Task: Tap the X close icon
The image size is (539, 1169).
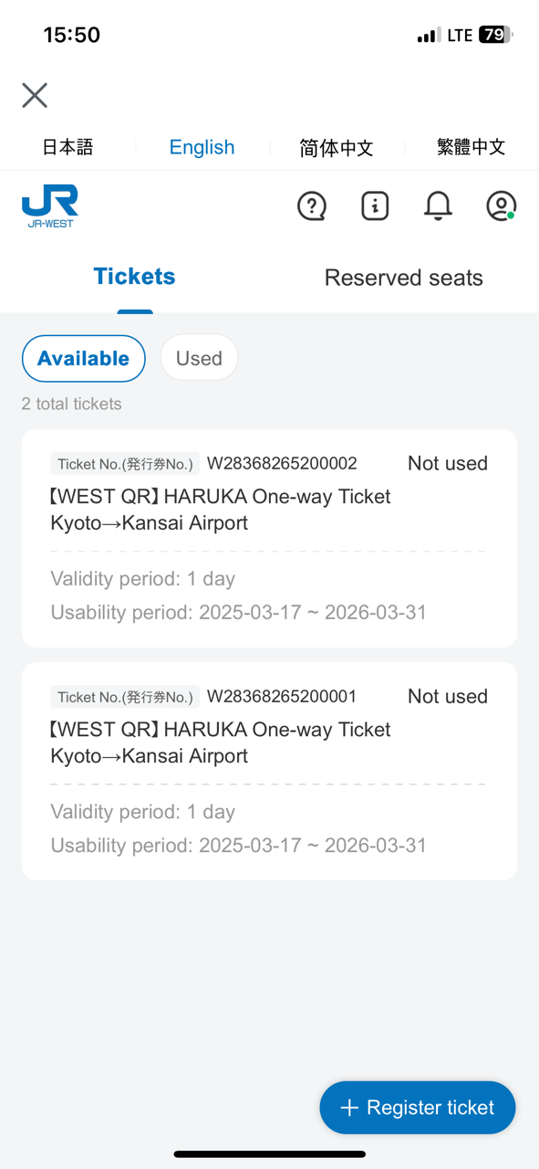Action: click(x=35, y=95)
